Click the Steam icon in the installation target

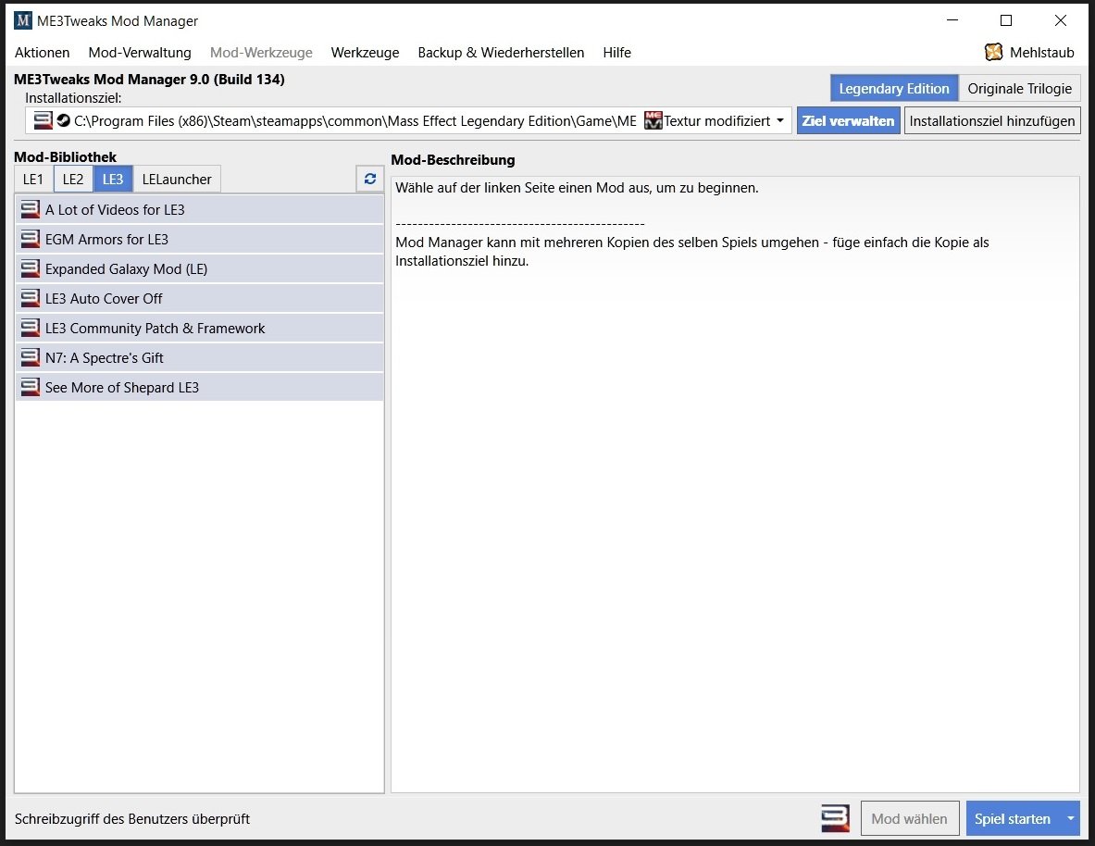coord(64,121)
